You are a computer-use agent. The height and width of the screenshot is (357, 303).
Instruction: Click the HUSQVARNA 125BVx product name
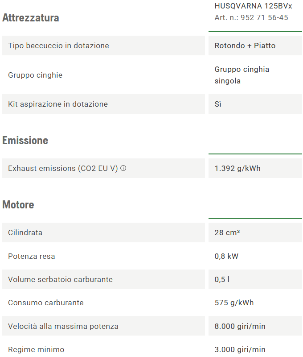click(x=253, y=6)
